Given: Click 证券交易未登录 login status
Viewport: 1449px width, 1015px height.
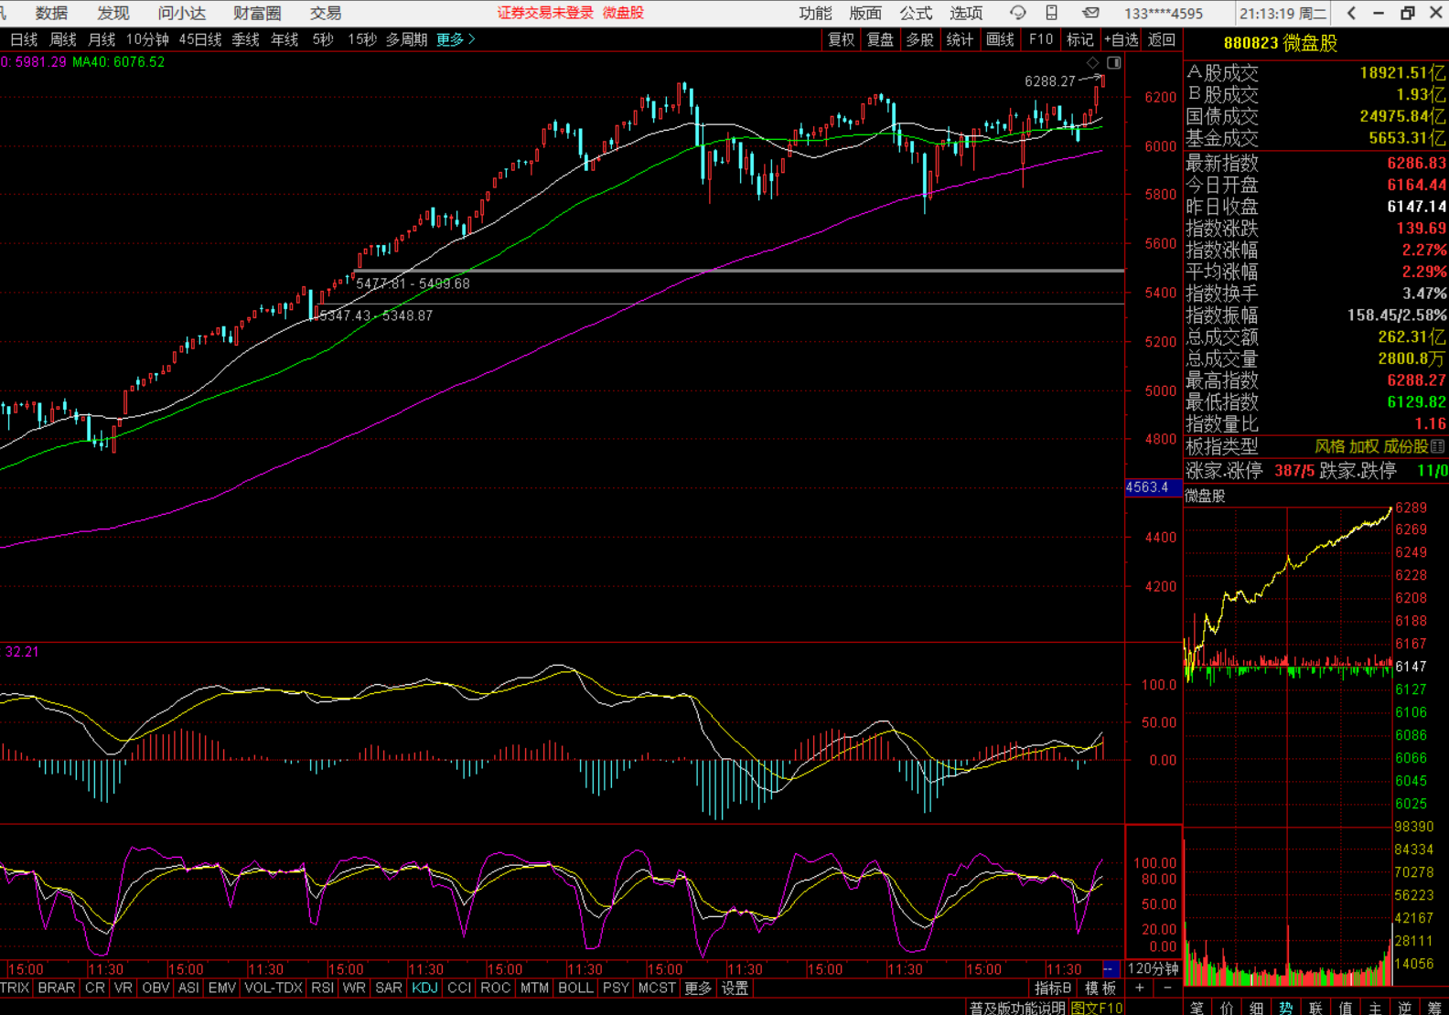Looking at the screenshot, I should [545, 13].
